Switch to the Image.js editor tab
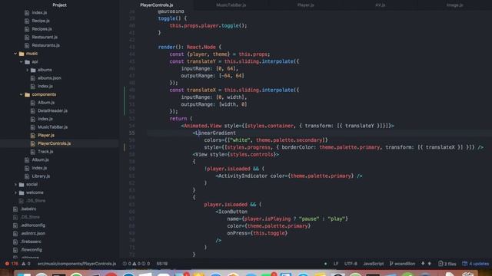492x276 pixels. [x=454, y=5]
